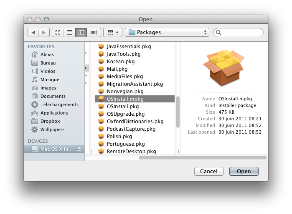
Task: Click the Devices section header
Action: [38, 141]
